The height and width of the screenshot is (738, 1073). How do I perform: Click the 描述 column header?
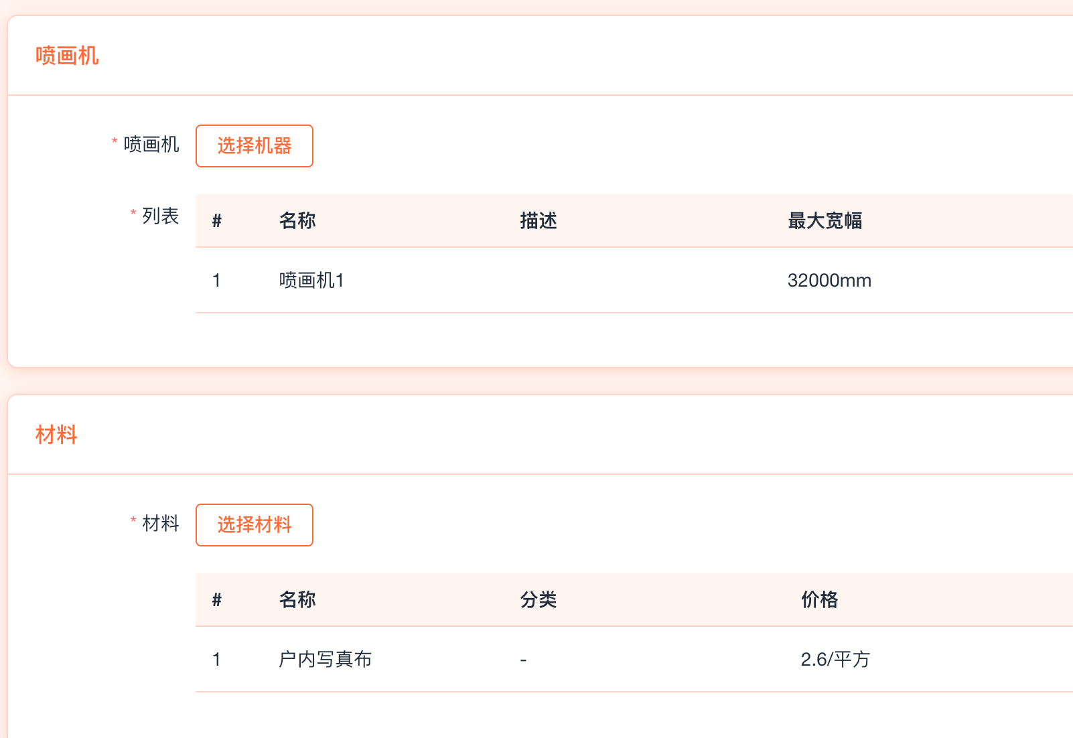539,221
